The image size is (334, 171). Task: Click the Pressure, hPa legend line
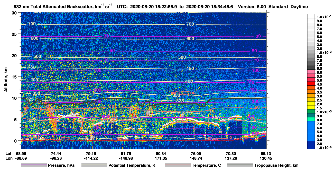(34, 165)
